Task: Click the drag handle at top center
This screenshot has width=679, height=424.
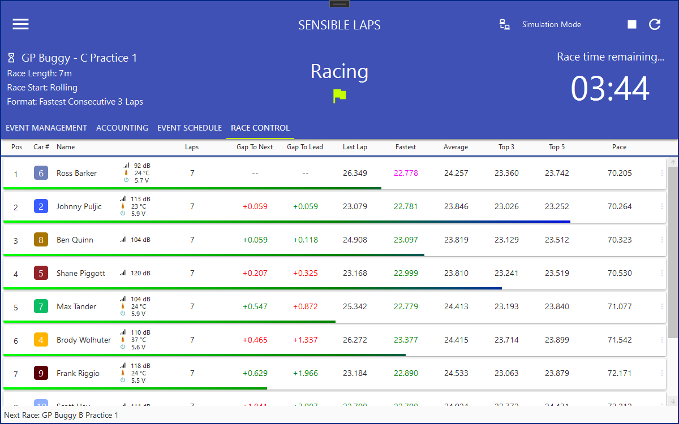Action: [x=339, y=4]
